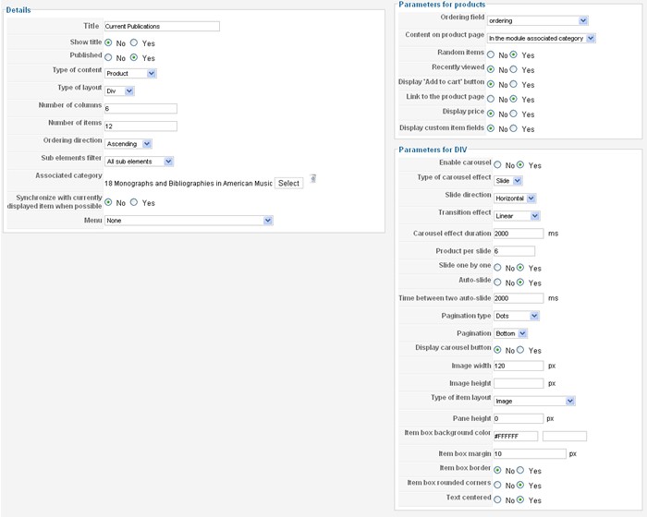Screen dimensions: 647x517
Task: Click the small icon beside the Select button
Action: (313, 179)
